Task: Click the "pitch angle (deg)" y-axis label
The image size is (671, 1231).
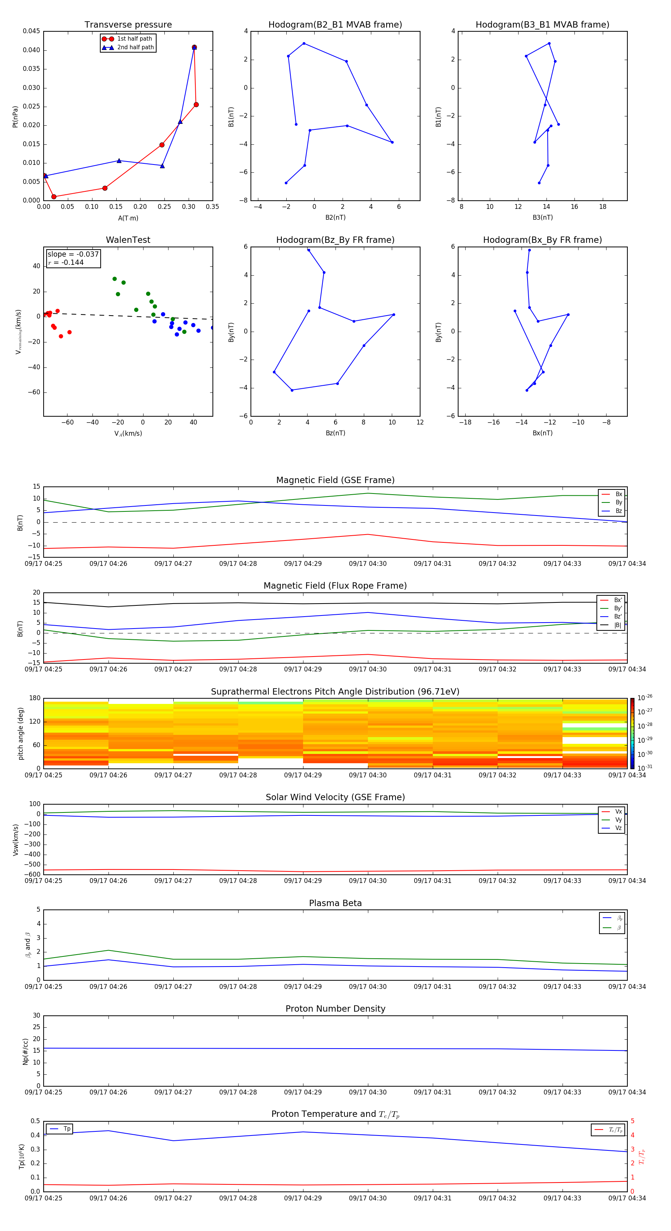Action: click(x=21, y=733)
